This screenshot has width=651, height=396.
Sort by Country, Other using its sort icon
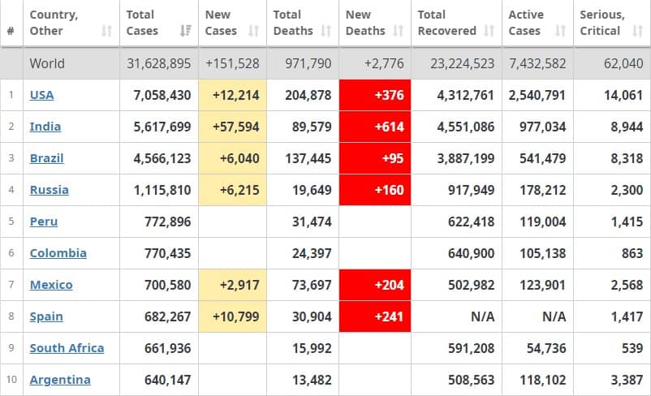pos(106,31)
